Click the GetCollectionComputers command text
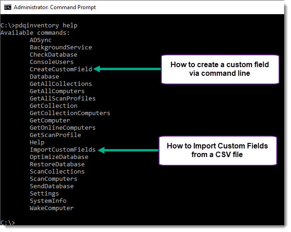This screenshot has height=232, width=291. click(70, 113)
